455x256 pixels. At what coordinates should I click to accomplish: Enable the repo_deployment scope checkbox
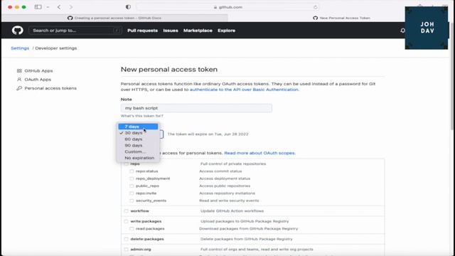[132, 178]
